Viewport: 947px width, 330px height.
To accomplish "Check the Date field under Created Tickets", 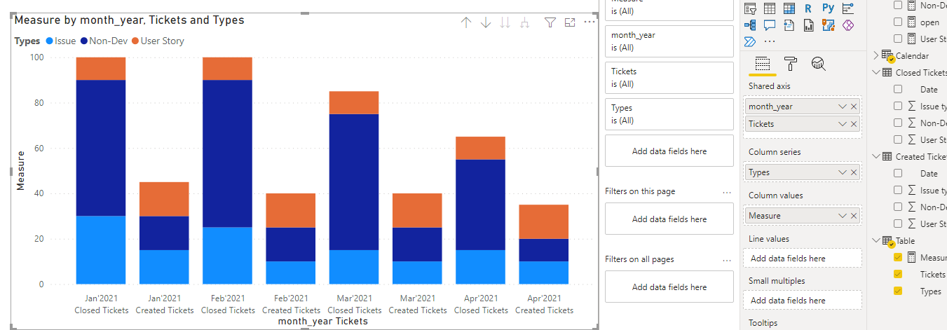I will [898, 173].
